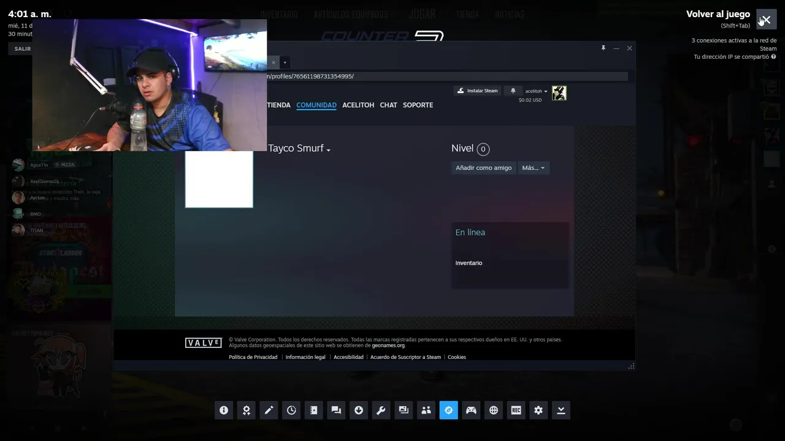Image resolution: width=785 pixels, height=441 pixels.
Task: Open Política de Privacidad link
Action: pyautogui.click(x=253, y=357)
